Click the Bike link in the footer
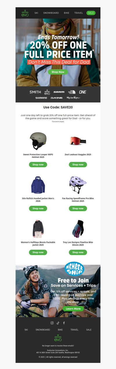Screen dimensions: 116x369 (60, 330)
